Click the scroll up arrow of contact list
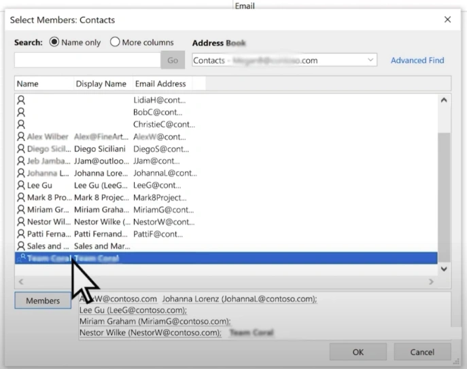The image size is (467, 369). coord(444,100)
